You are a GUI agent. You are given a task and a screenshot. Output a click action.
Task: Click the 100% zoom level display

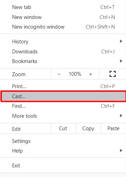75,74
